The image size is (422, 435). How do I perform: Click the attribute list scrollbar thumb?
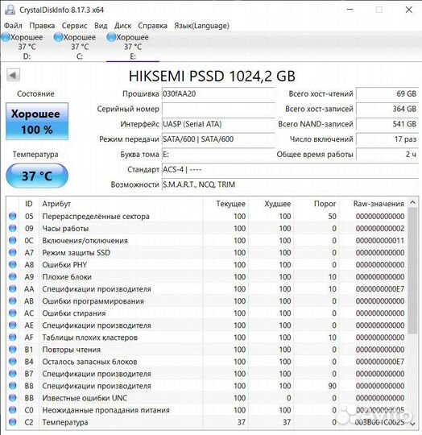coord(412,271)
